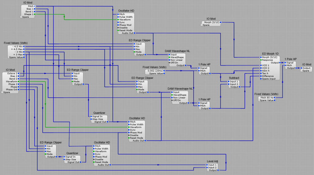
Task: Click the Octave 2 output pin
Action: (x=18, y=73)
